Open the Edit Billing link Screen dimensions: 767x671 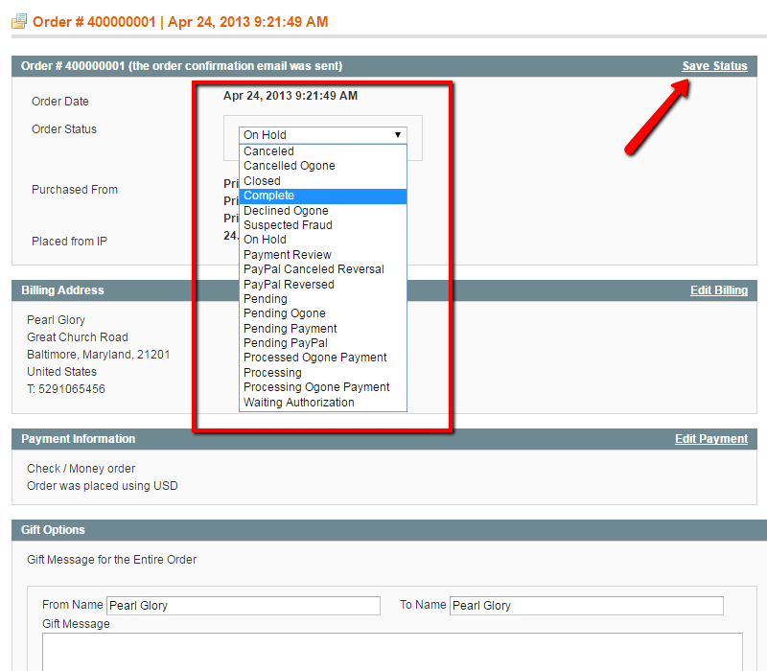[718, 290]
